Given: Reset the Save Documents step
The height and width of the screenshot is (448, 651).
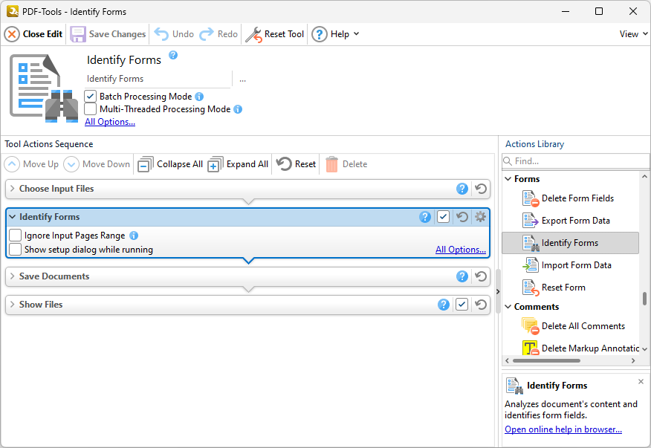Looking at the screenshot, I should tap(481, 276).
